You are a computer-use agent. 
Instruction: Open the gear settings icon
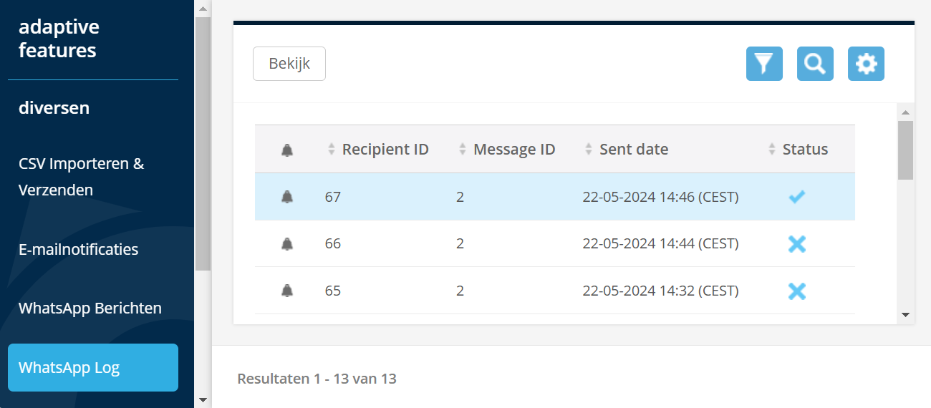click(x=866, y=64)
